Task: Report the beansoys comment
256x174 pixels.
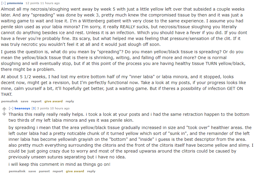Action: pyautogui.click(x=58, y=171)
